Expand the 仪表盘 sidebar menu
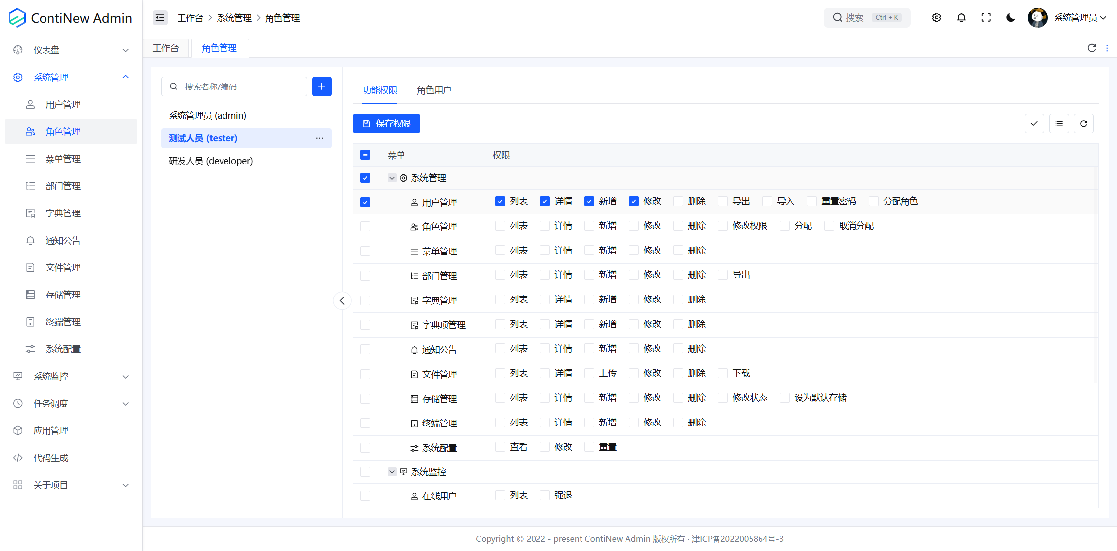This screenshot has width=1117, height=551. click(x=71, y=50)
